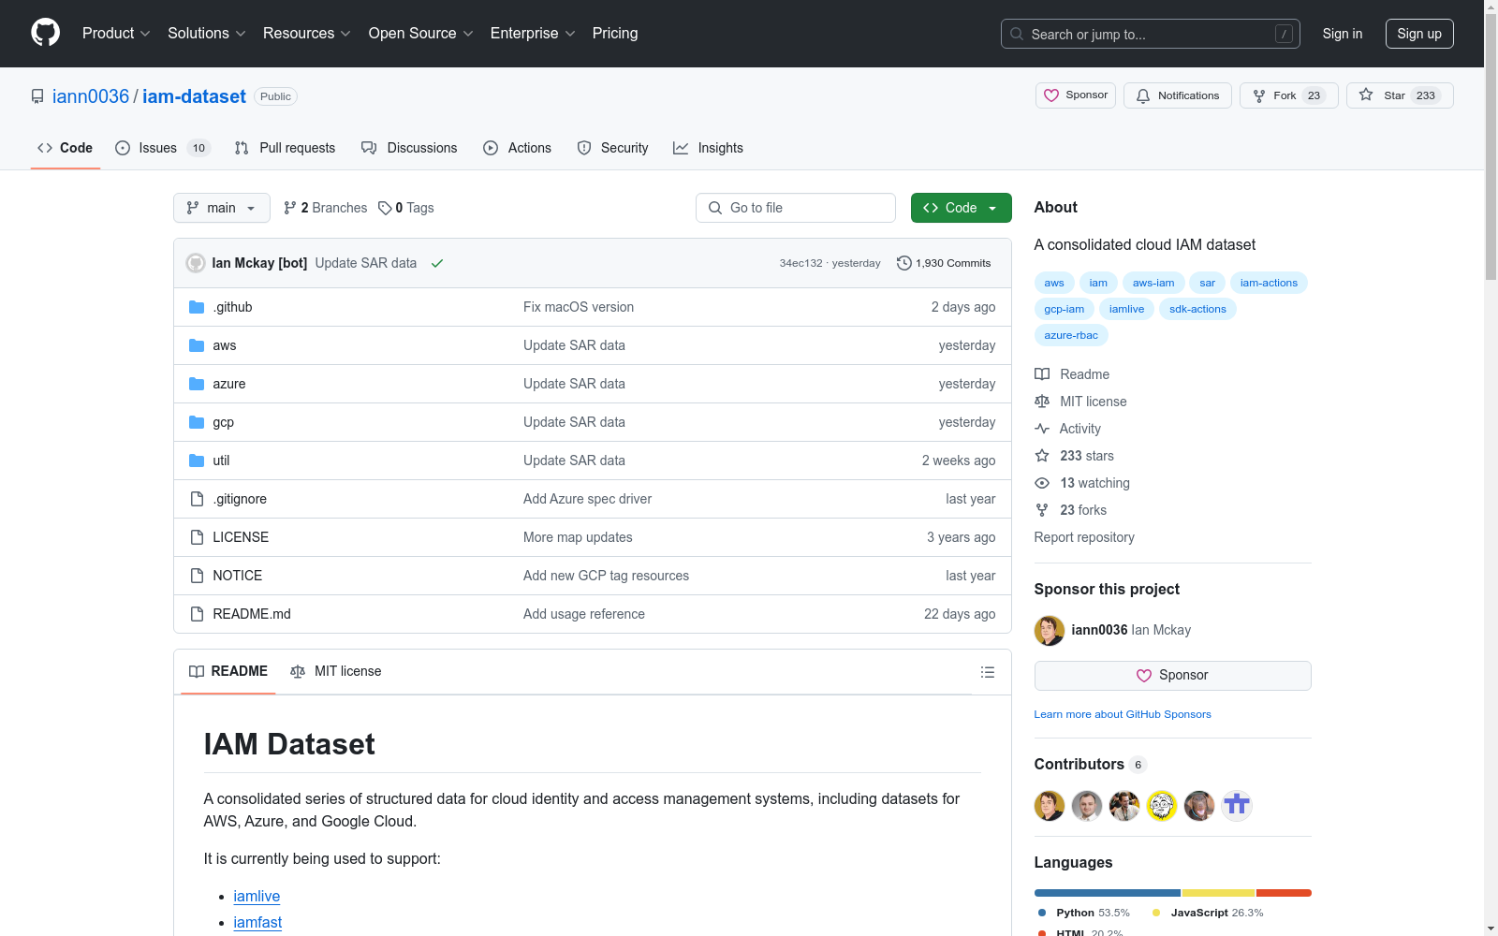Screen dimensions: 1498x936
Task: Open the Discussions tab
Action: [x=409, y=148]
